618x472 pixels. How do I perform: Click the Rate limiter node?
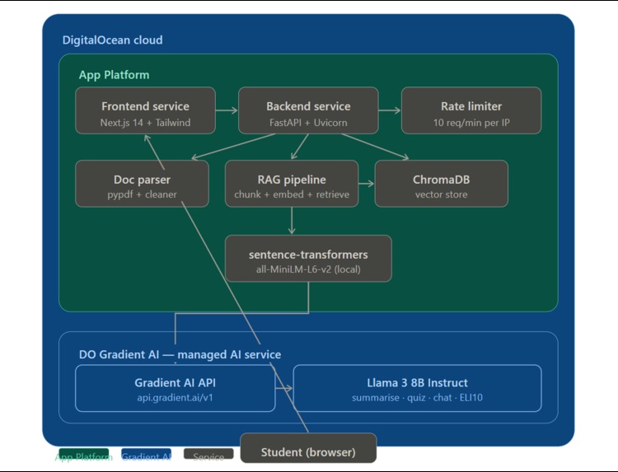pyautogui.click(x=471, y=110)
